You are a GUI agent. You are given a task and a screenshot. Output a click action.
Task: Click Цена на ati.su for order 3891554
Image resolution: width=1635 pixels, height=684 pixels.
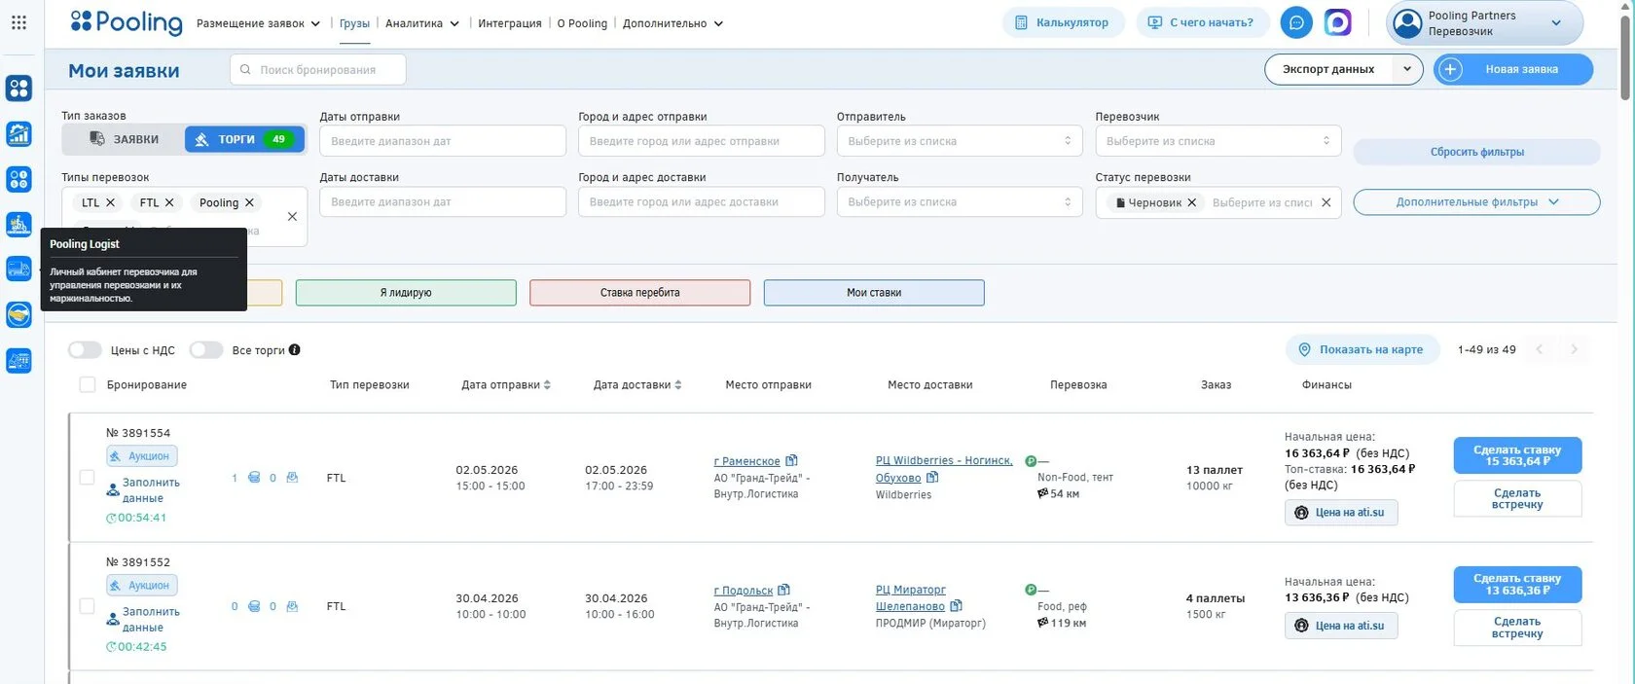click(1341, 513)
